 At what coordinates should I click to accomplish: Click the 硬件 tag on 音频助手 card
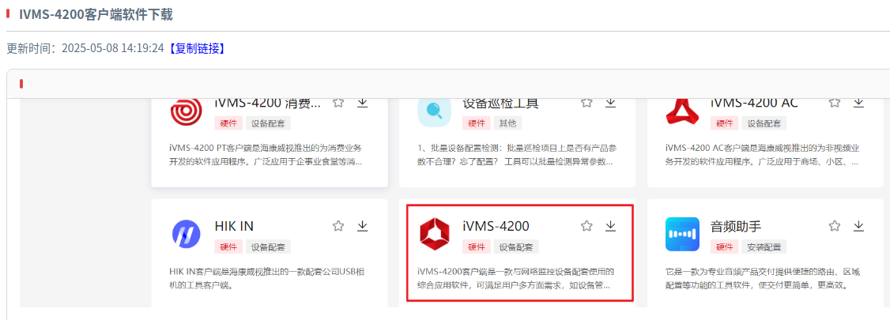(725, 247)
